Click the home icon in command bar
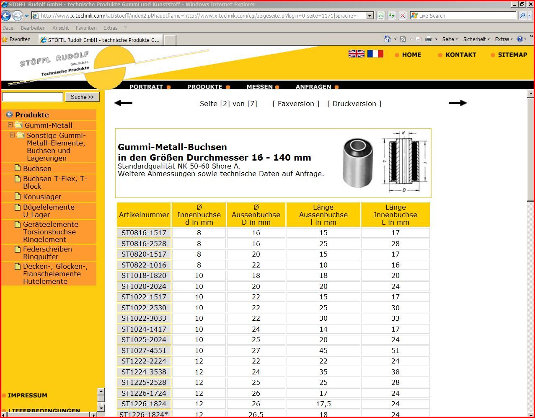This screenshot has height=418, width=535. click(x=388, y=39)
